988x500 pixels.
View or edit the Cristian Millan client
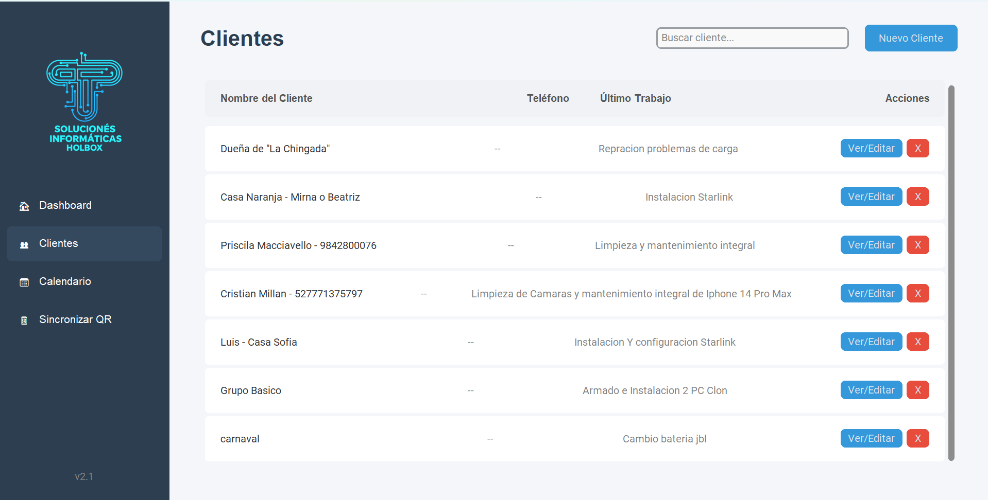tap(871, 293)
